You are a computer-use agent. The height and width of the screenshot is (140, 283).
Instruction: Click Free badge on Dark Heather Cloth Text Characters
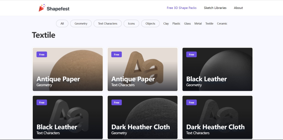click(x=192, y=102)
